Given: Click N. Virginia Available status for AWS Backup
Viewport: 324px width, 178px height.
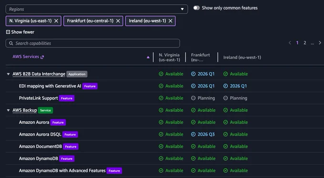Looking at the screenshot, I should pyautogui.click(x=171, y=110).
